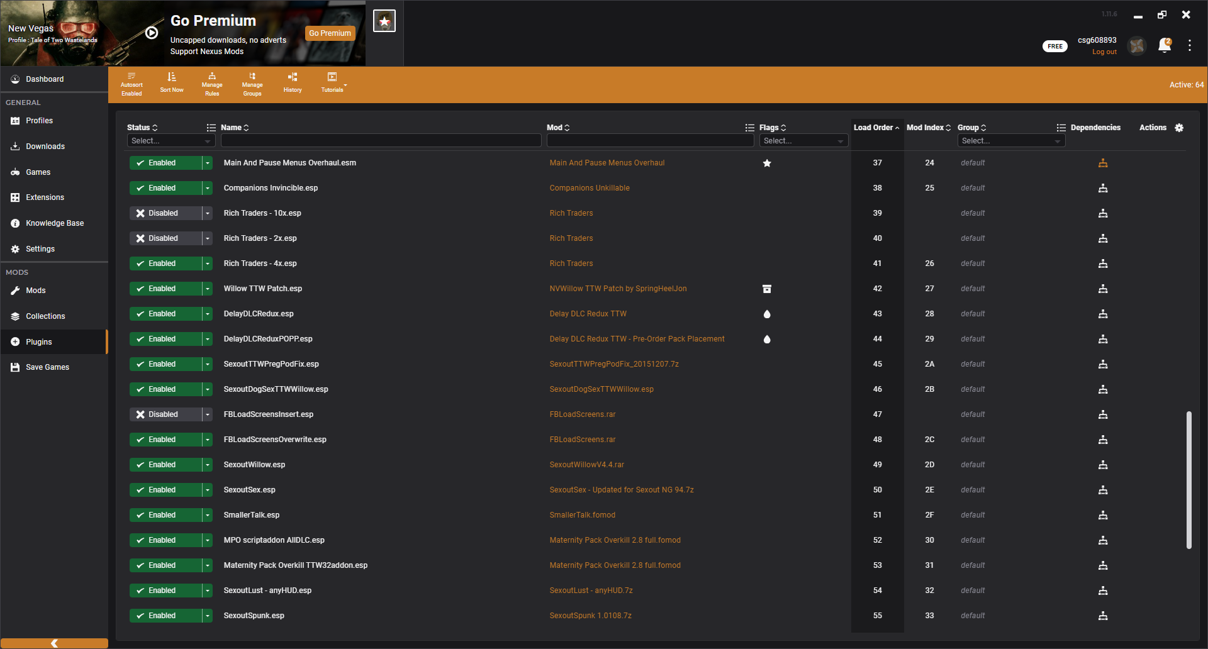The height and width of the screenshot is (649, 1208).
Task: Click the droplet flag icon on DelayDLCRedux.esp row
Action: (x=767, y=314)
